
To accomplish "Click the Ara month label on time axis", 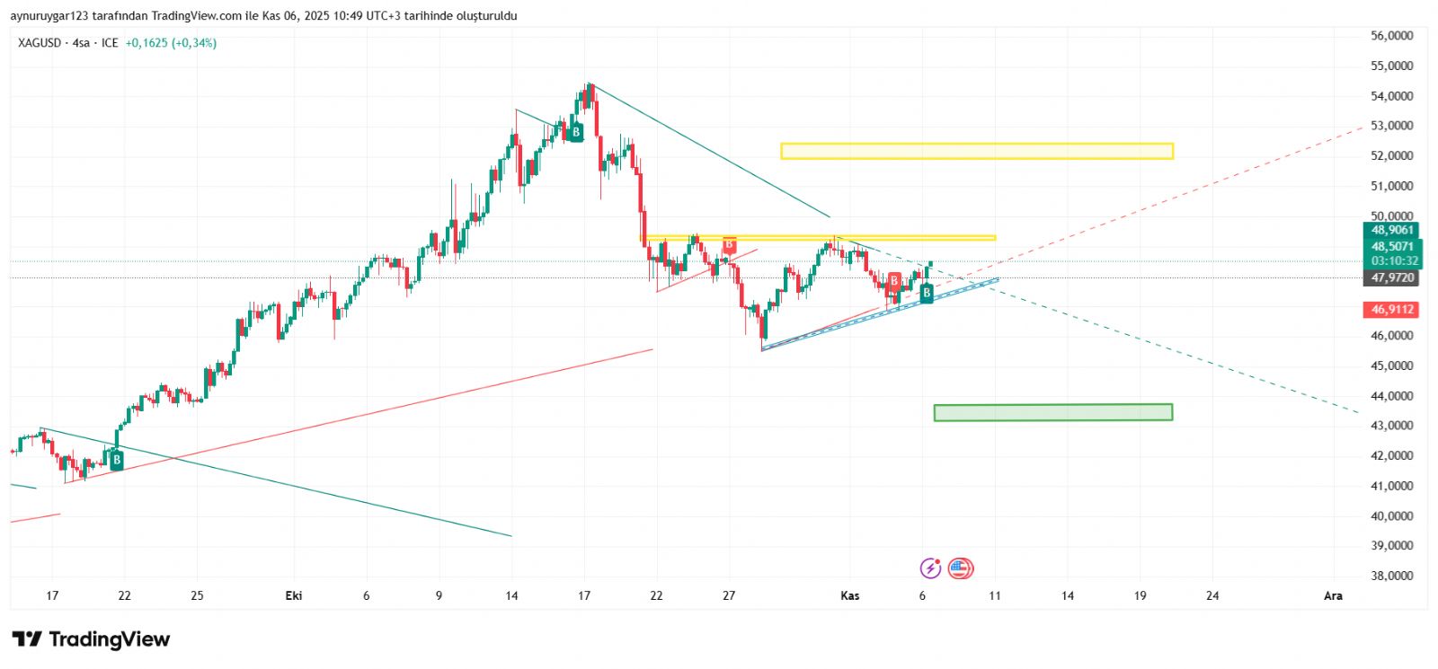I will point(1333,595).
